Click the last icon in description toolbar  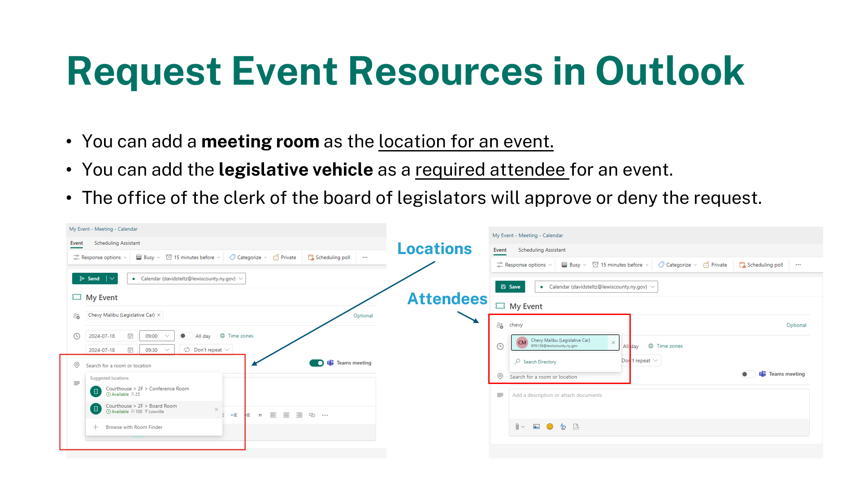tap(577, 427)
